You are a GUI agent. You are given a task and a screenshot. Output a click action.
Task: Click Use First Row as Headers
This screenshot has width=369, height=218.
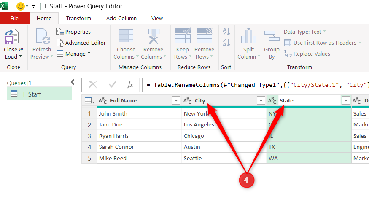[x=320, y=43]
